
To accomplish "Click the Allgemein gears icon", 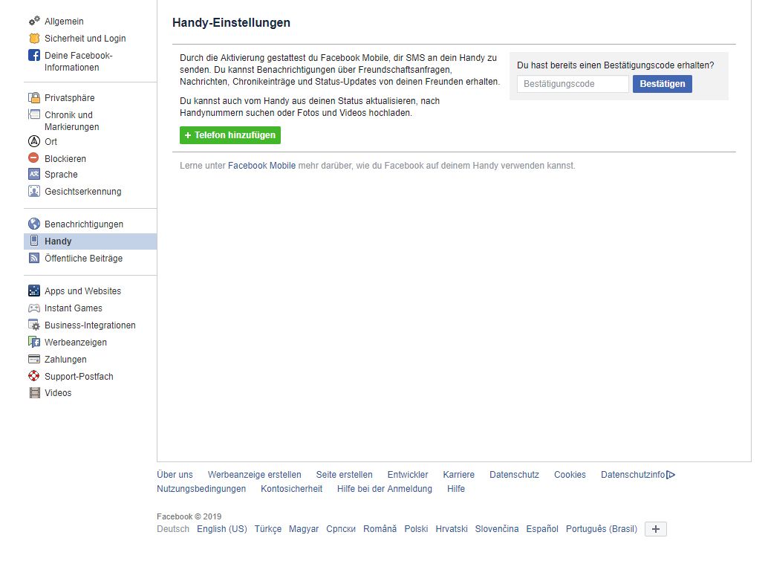I will pos(34,22).
